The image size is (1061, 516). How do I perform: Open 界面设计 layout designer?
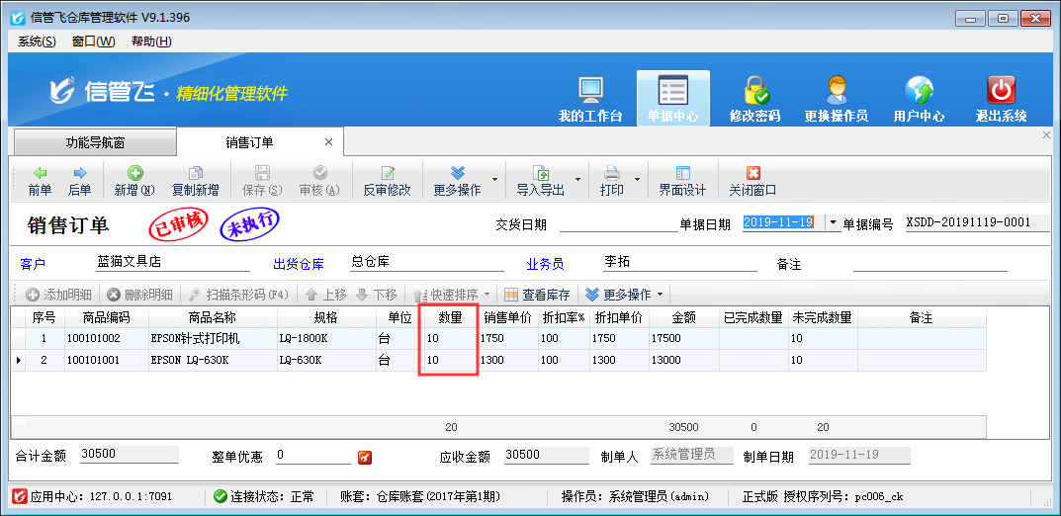pos(682,180)
